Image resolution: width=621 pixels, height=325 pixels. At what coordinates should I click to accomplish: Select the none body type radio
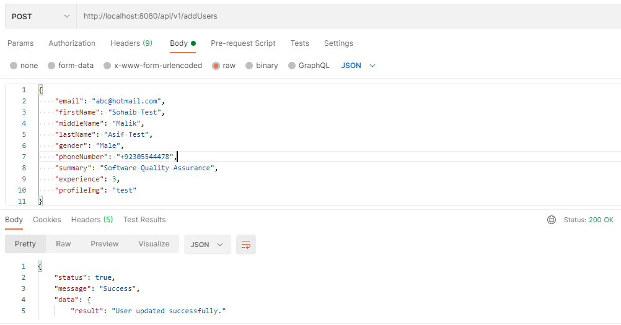[x=14, y=66]
